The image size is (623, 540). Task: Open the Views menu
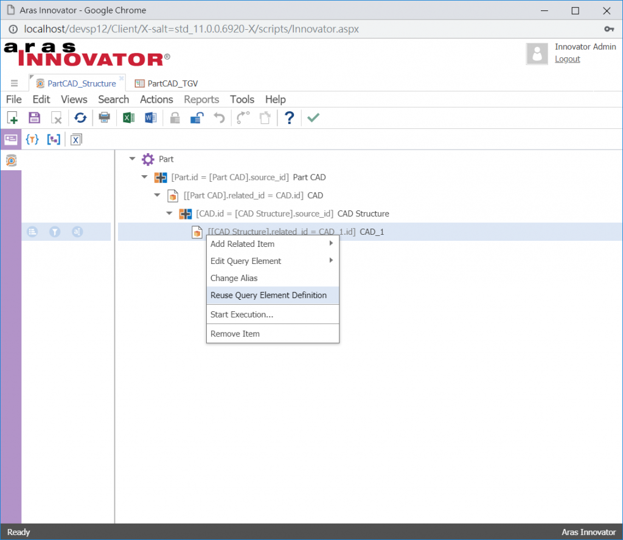pyautogui.click(x=74, y=99)
